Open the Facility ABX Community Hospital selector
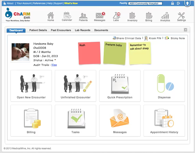The image size is (195, 153). 145,3
